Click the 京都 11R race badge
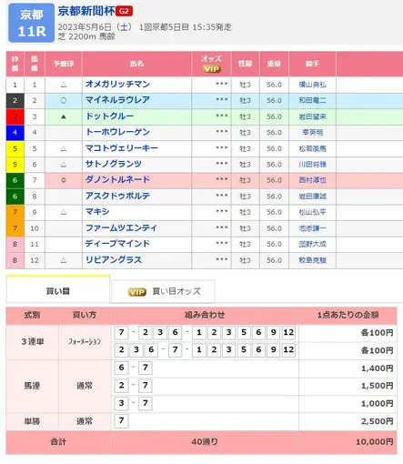 (32, 23)
